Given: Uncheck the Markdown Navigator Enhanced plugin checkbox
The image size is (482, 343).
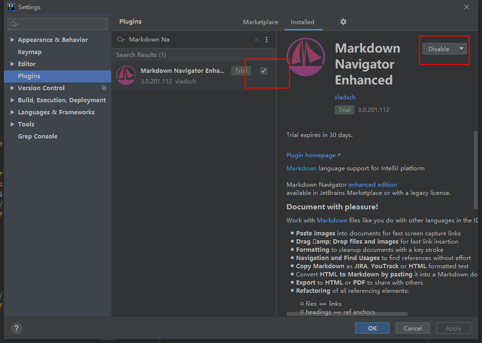Looking at the screenshot, I should tap(263, 71).
